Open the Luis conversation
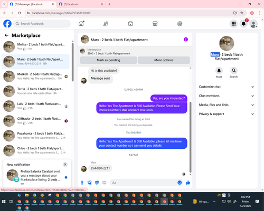Image resolution: width=264 pixels, height=211 pixels. (36, 106)
